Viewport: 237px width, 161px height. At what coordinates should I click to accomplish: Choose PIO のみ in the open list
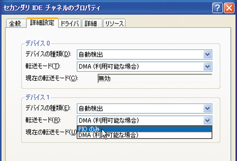coord(144,129)
